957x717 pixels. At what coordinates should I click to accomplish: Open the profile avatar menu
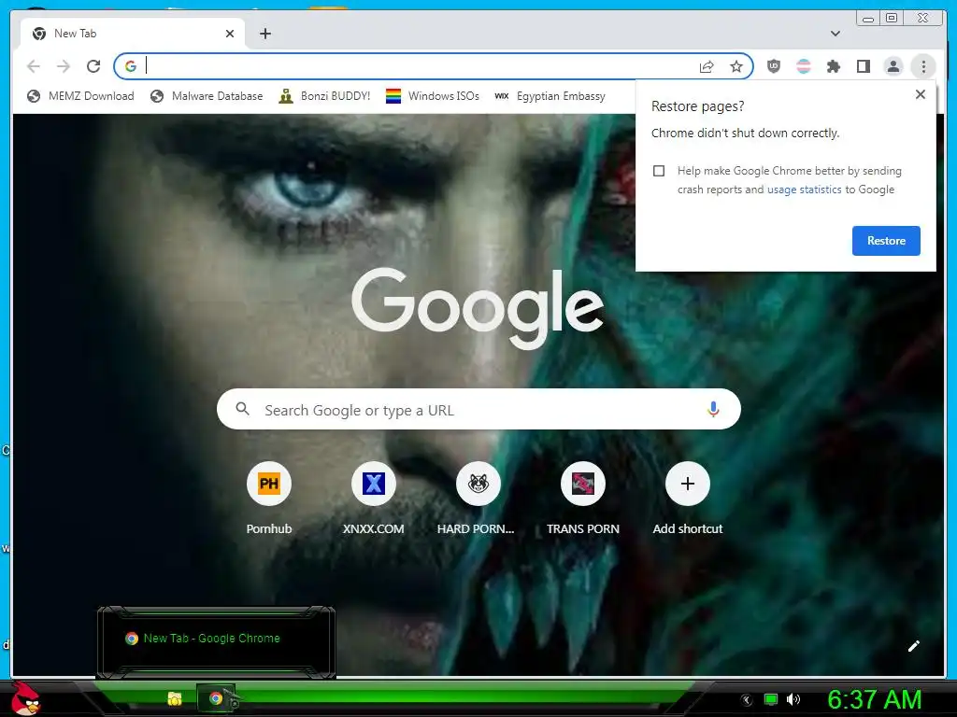[893, 66]
